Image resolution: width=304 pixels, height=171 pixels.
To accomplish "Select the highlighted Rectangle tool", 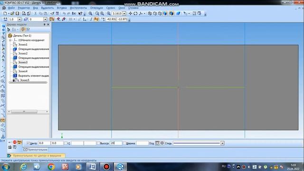I will tap(3, 120).
